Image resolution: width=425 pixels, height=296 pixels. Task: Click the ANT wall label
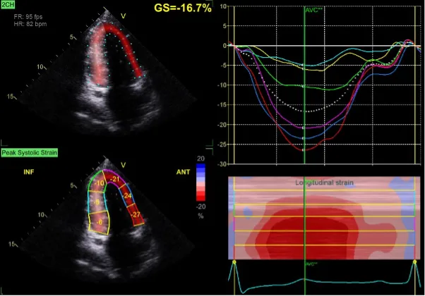point(183,172)
